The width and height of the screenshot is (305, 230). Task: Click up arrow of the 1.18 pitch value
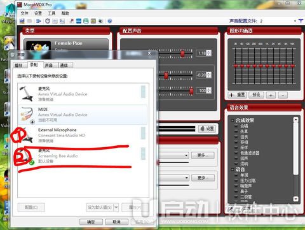[209, 52]
